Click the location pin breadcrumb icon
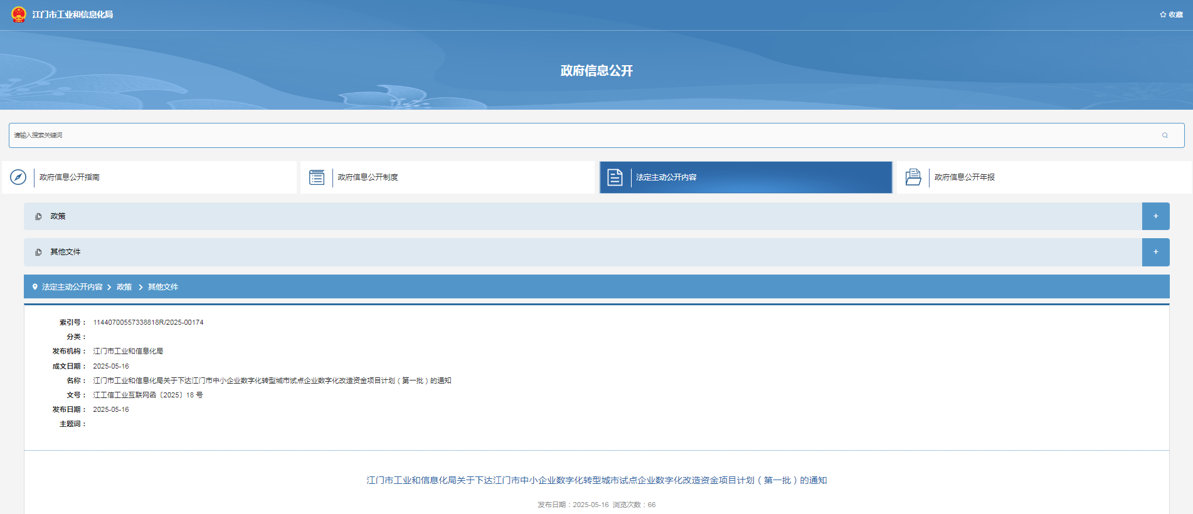The height and width of the screenshot is (514, 1193). (35, 287)
